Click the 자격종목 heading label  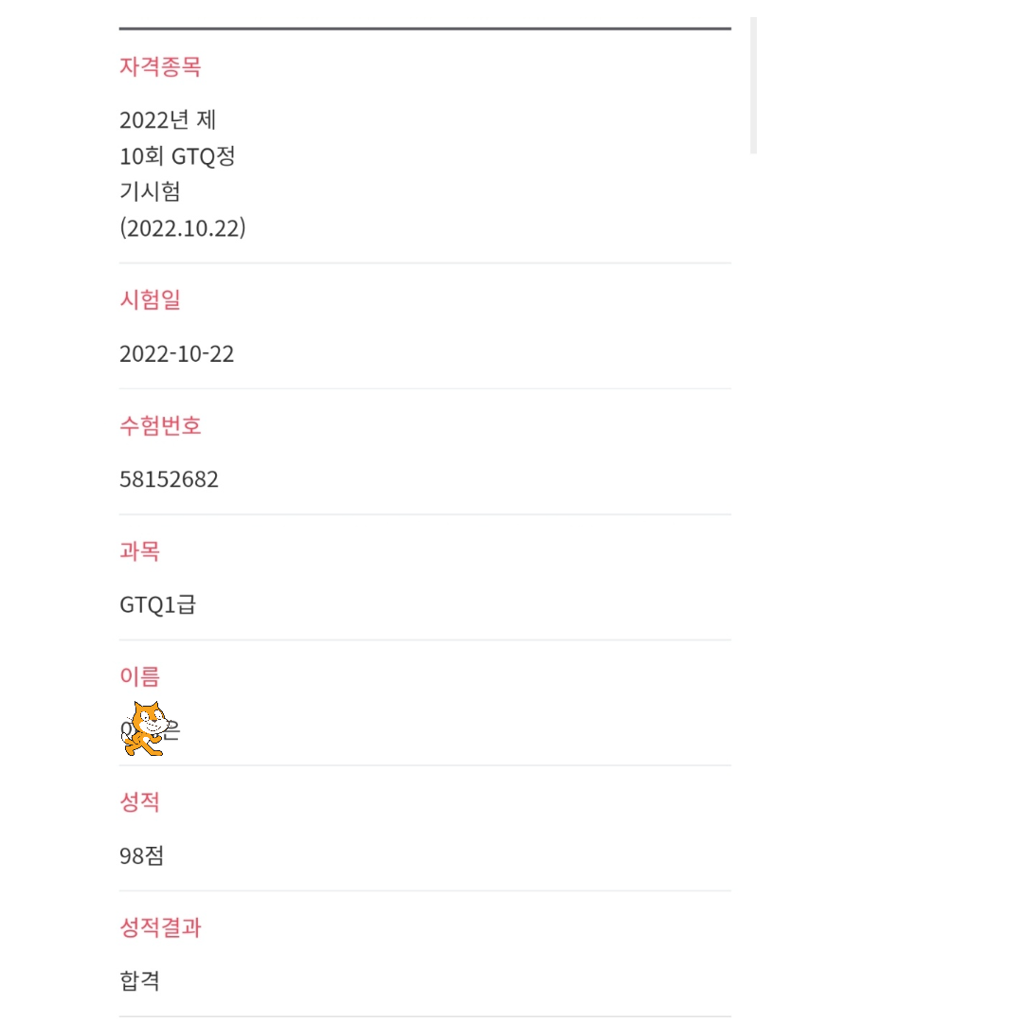tap(160, 66)
